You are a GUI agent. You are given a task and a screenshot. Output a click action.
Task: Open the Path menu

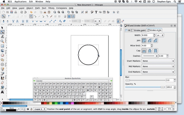tap(37, 8)
